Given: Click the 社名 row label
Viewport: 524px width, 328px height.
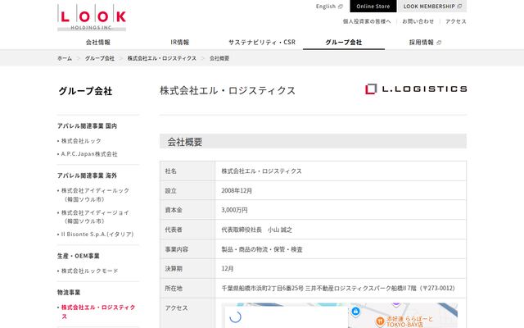Looking at the screenshot, I should pyautogui.click(x=170, y=171).
